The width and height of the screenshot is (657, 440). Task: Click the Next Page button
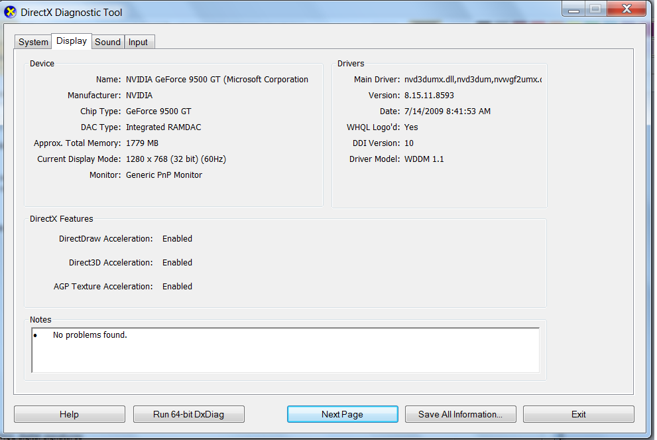(342, 414)
